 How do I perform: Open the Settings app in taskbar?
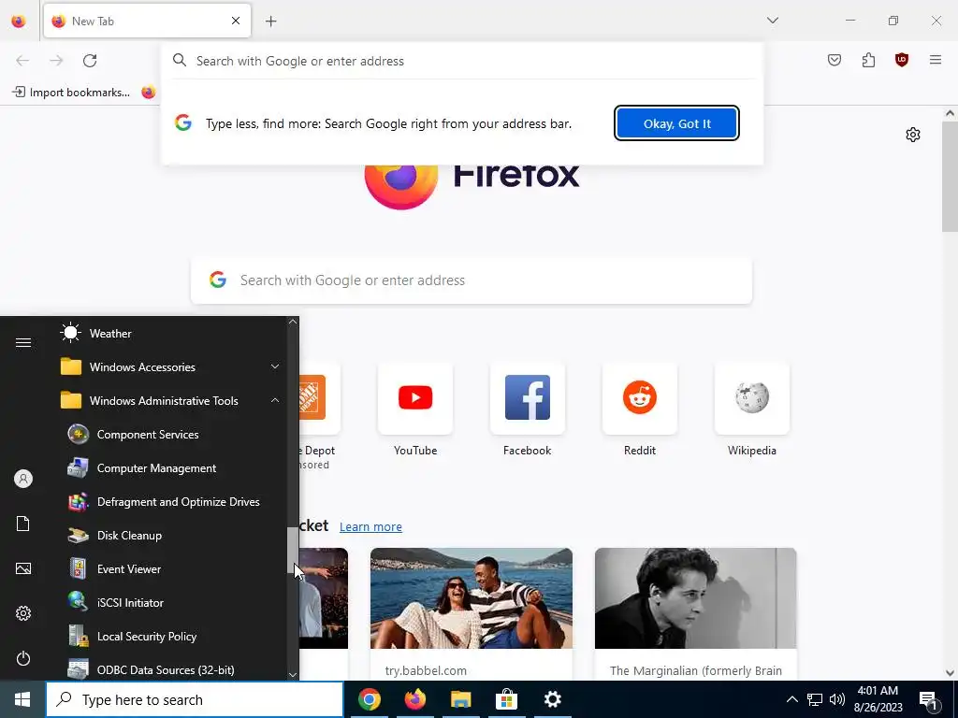coord(552,699)
